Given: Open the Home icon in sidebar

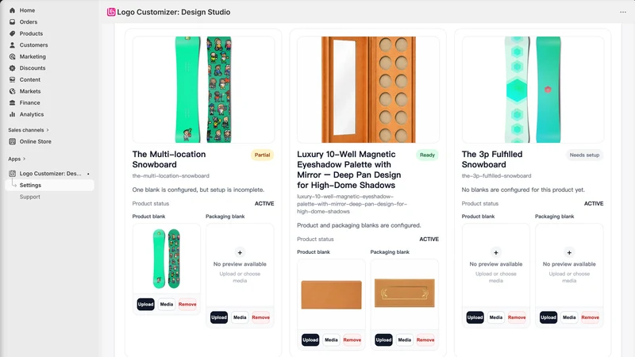Looking at the screenshot, I should pos(12,10).
